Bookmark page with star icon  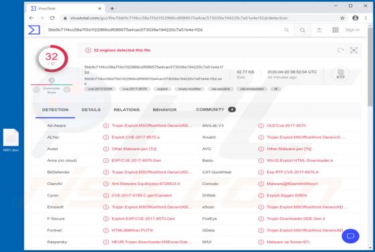[x=342, y=18]
